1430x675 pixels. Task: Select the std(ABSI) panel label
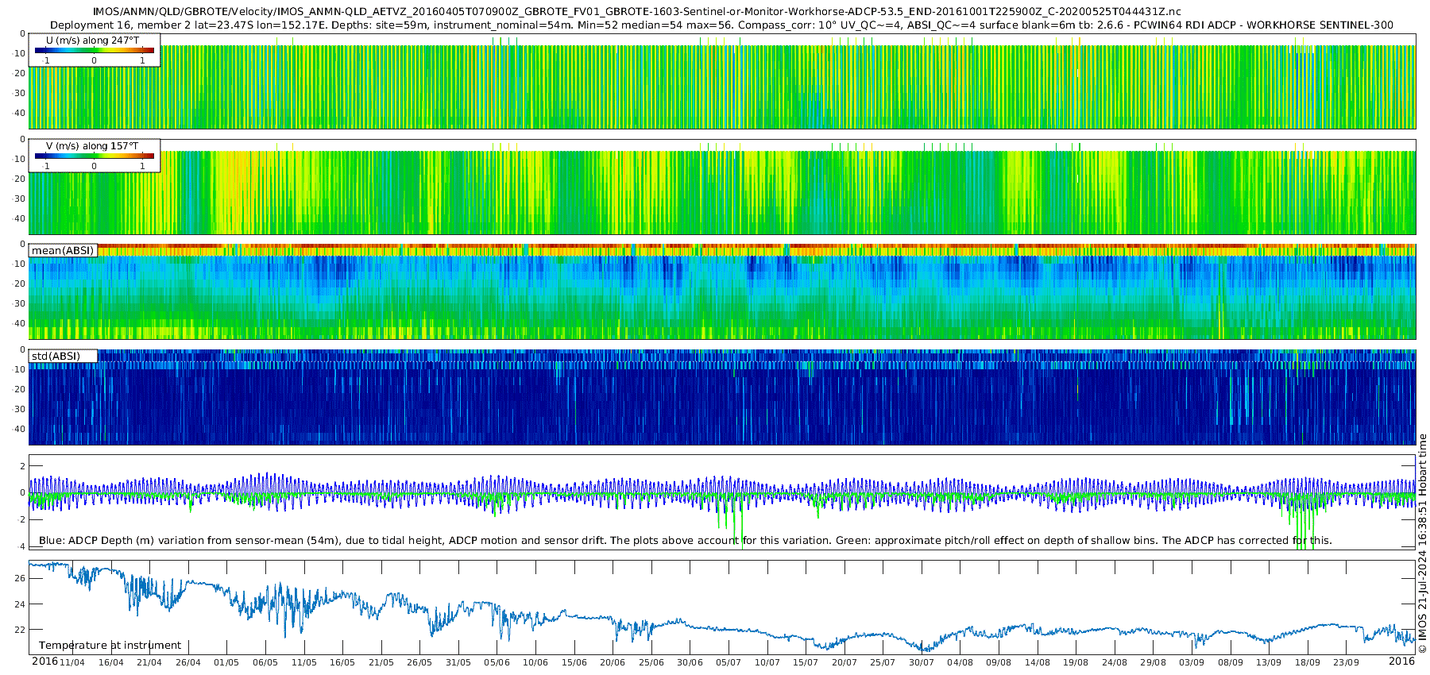[x=56, y=356]
